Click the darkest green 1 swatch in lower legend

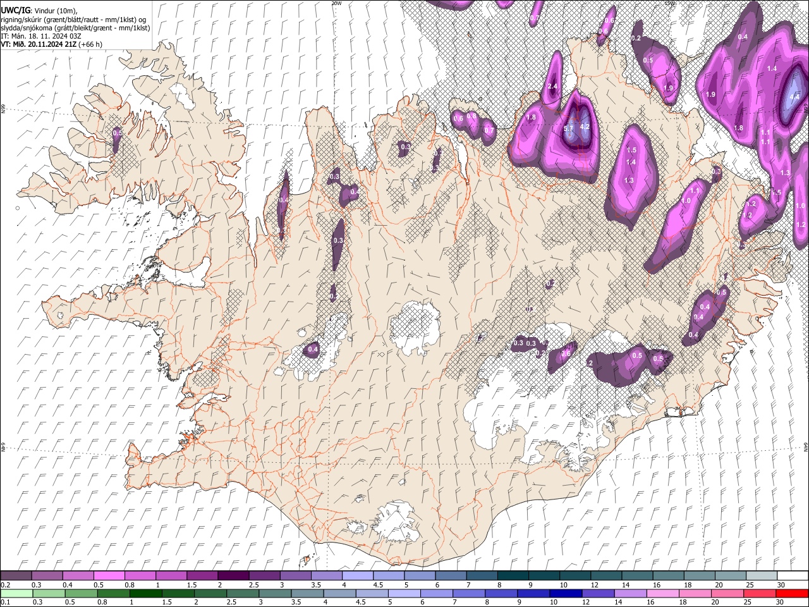click(x=146, y=593)
